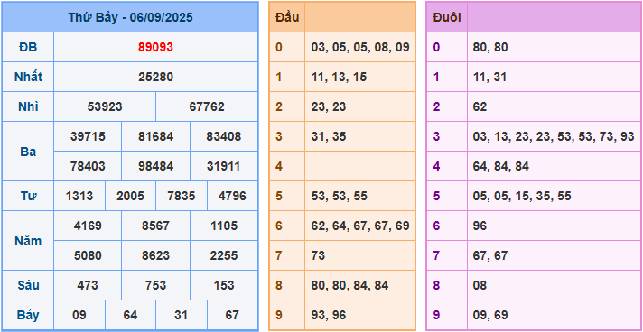Click the Nhất prize number 25280

pyautogui.click(x=155, y=77)
